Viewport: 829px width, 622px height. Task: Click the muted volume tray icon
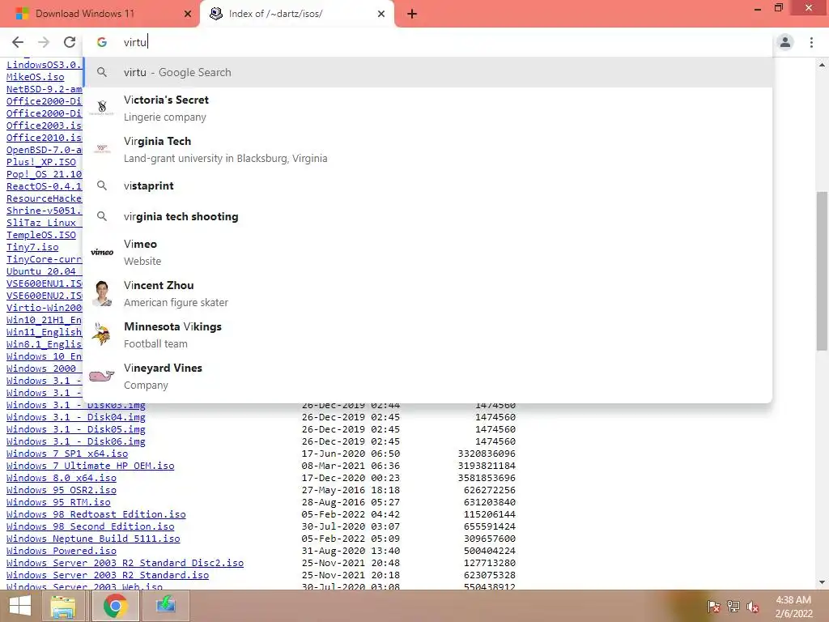(752, 607)
